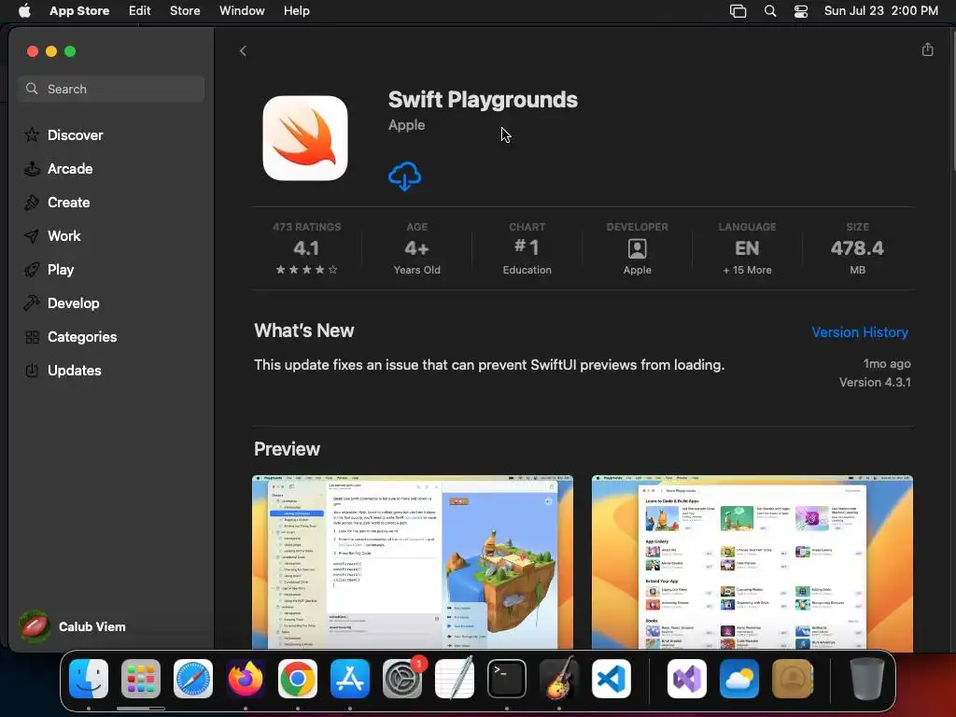Open Calub Viem account profile
Image resolution: width=956 pixels, height=717 pixels.
pos(72,626)
